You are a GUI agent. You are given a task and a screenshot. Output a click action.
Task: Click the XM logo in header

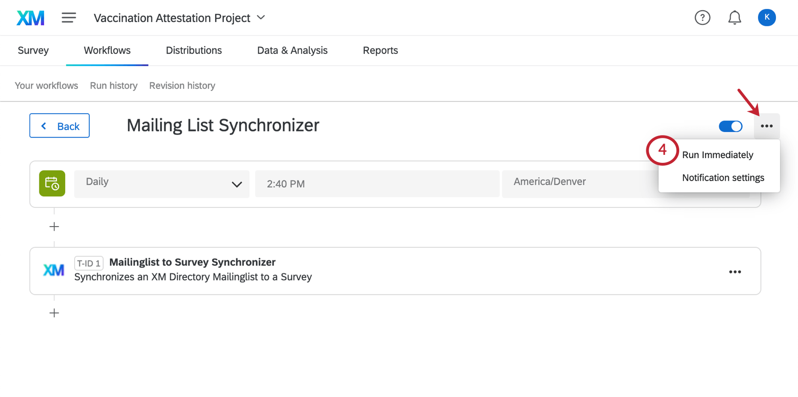point(31,18)
